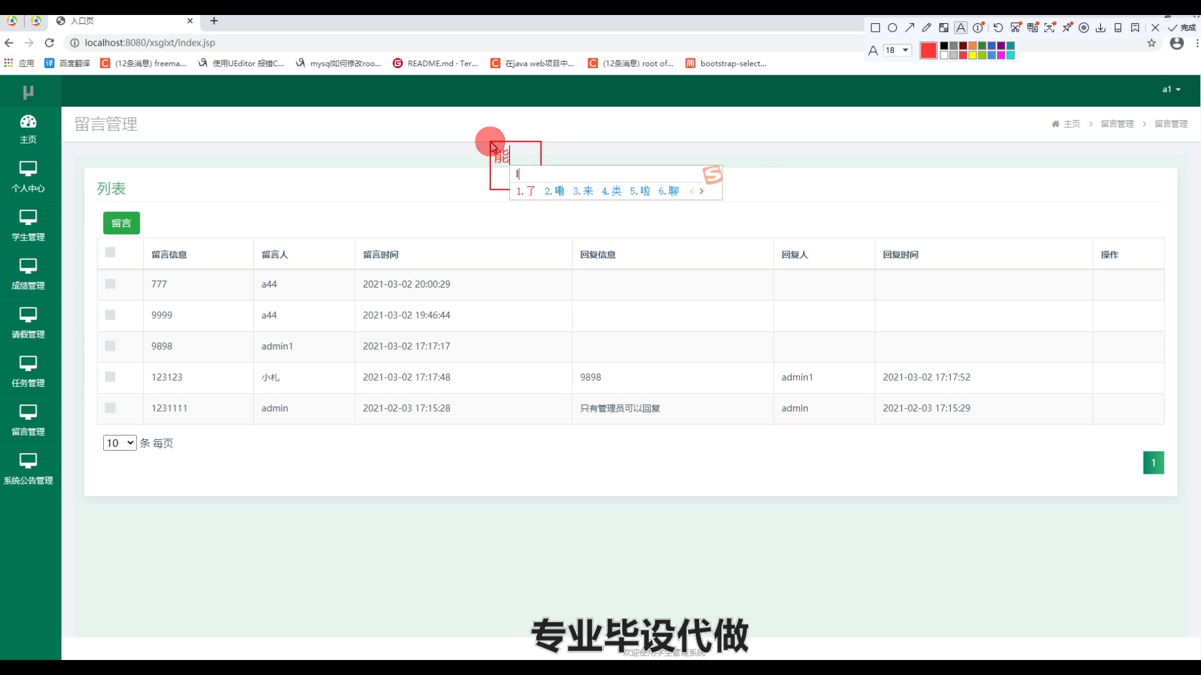Screen dimensions: 1201x675
Task: Open the rows-per-page dropdown showing 10
Action: [x=119, y=442]
